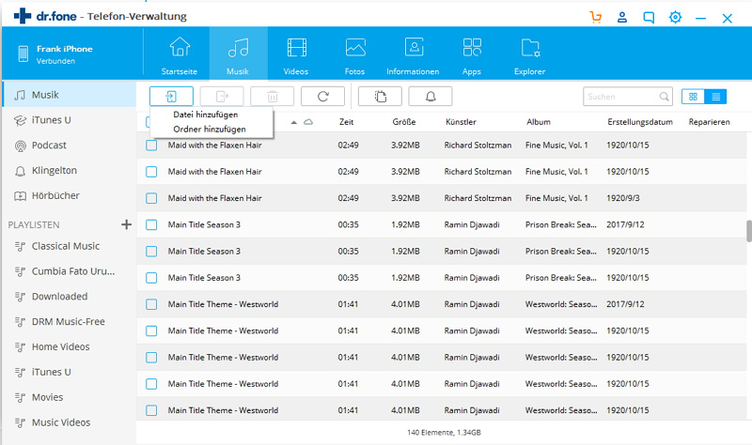The image size is (752, 445).
Task: Click the name column sort arrow
Action: click(294, 123)
